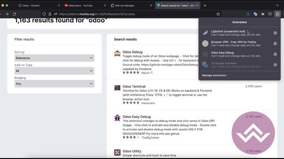The width and height of the screenshot is (284, 159).
Task: Click the toolbar icon left of translate
Action: [248, 14]
